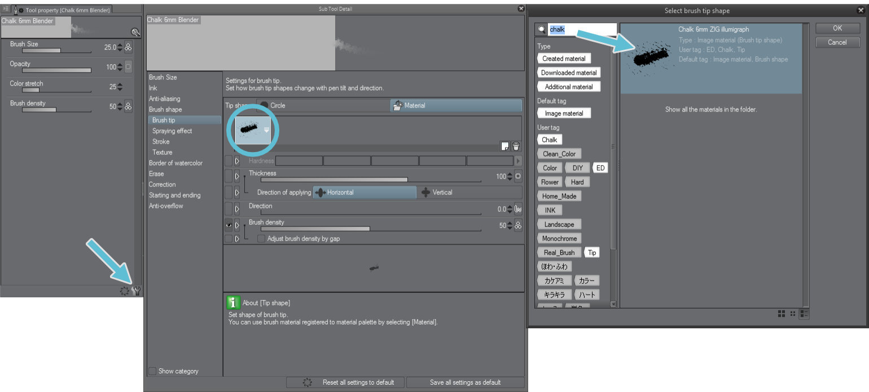The height and width of the screenshot is (392, 869).
Task: Cancel the Select brush tip shape dialog
Action: pyautogui.click(x=837, y=42)
